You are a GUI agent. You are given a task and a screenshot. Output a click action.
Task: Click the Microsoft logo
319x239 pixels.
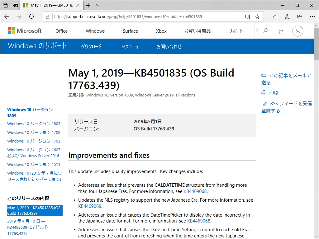coord(24,31)
